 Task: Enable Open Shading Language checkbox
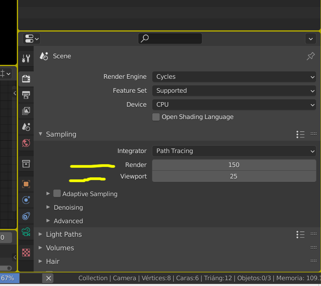[x=156, y=117]
